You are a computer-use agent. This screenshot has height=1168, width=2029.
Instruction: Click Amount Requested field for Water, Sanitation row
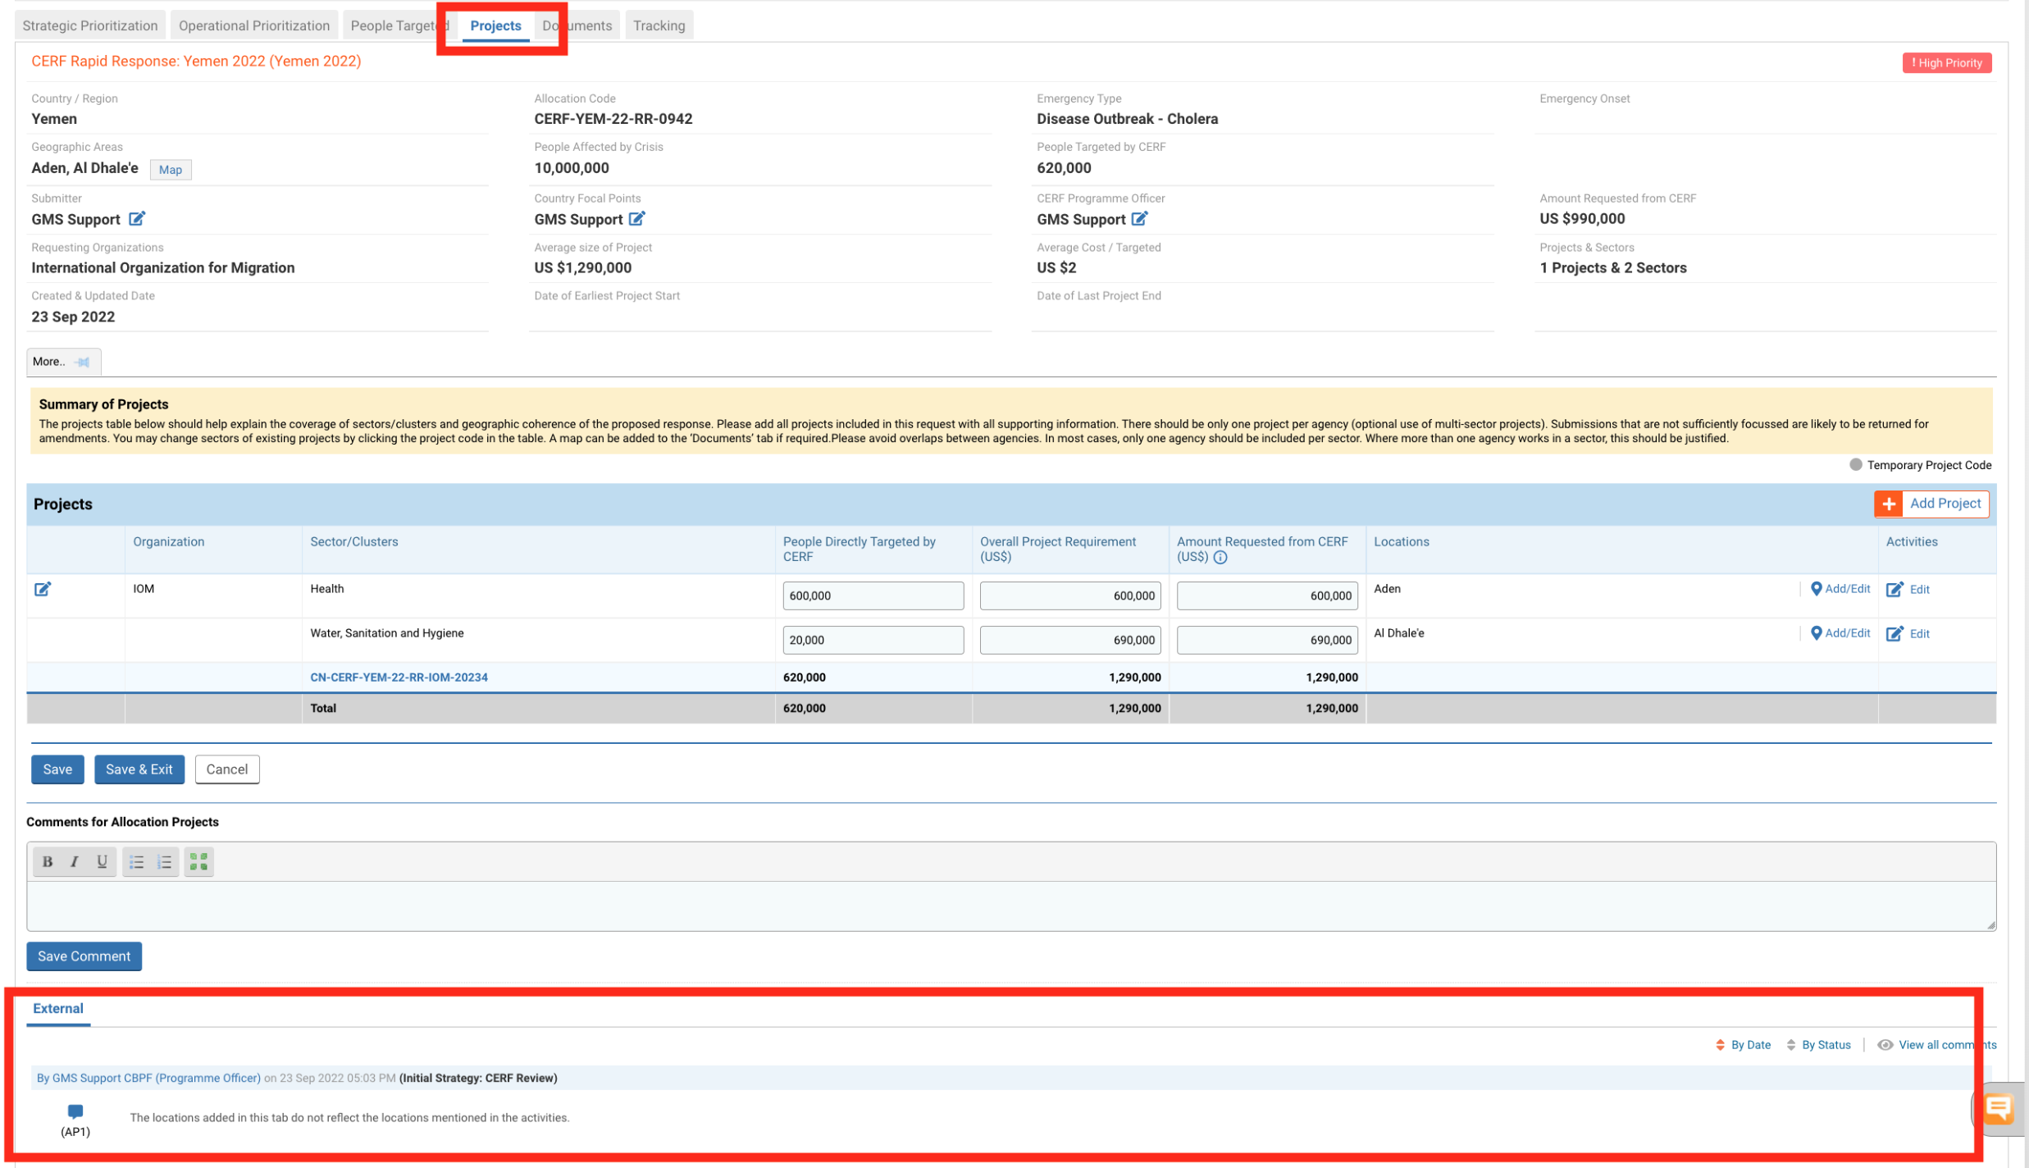[1267, 640]
